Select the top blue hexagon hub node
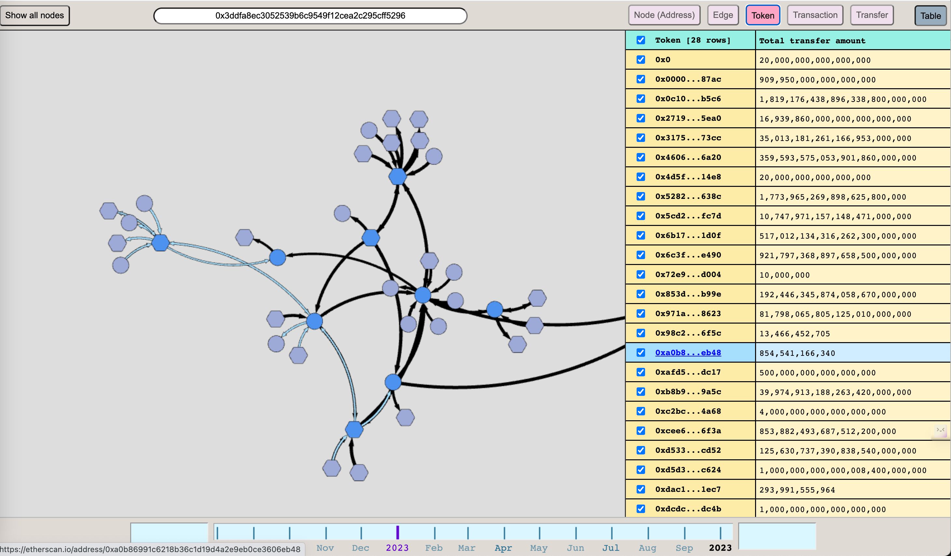Viewport: 951px width, 556px height. click(x=397, y=176)
